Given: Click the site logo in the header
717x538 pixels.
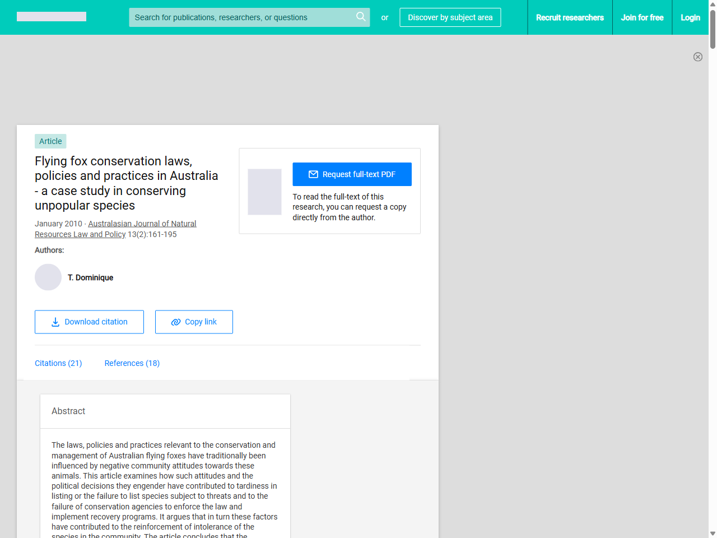Looking at the screenshot, I should coord(51,16).
